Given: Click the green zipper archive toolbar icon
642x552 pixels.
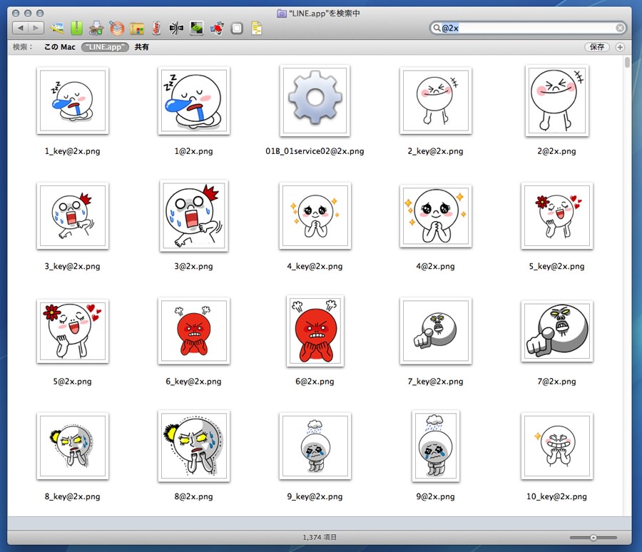Looking at the screenshot, I should click(76, 29).
